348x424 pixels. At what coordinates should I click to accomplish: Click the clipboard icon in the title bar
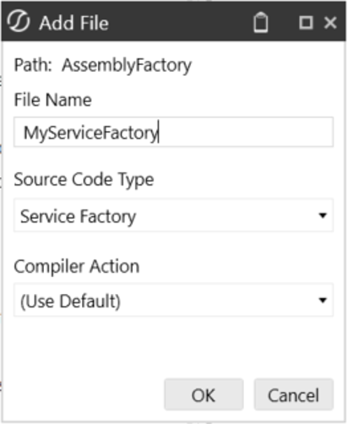(261, 22)
